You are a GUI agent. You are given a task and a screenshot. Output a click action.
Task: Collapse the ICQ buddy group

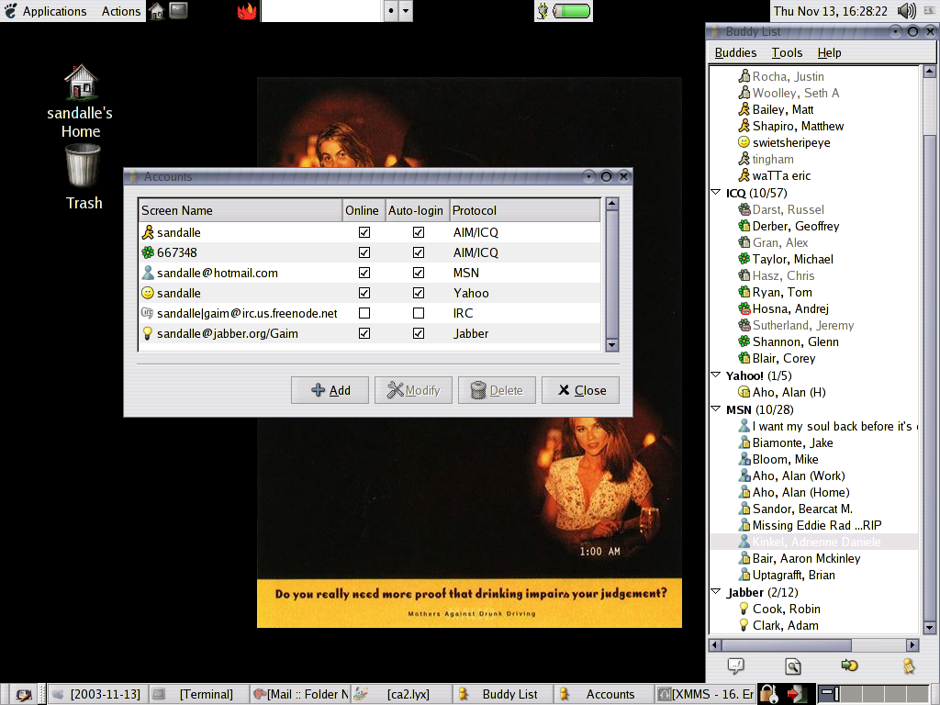point(716,193)
